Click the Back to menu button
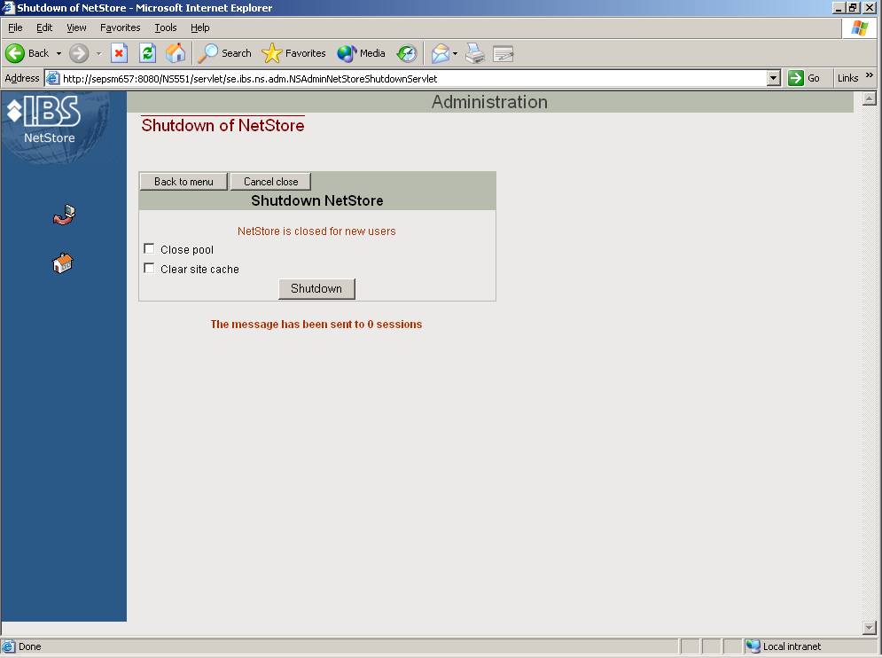This screenshot has height=658, width=882. (183, 182)
